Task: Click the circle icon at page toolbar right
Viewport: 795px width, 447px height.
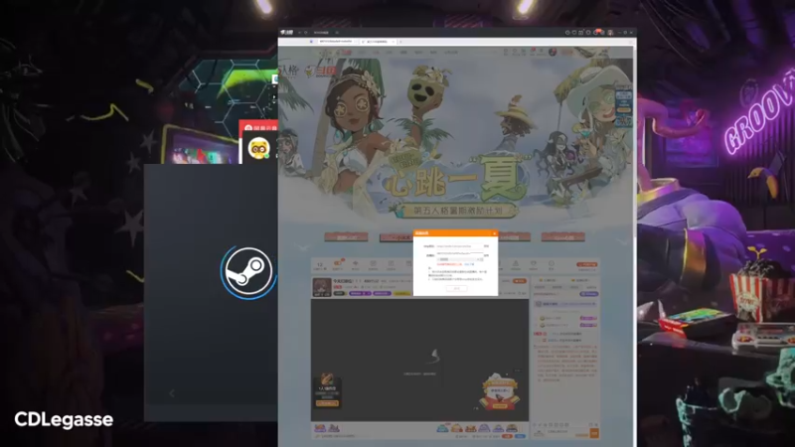Action: click(552, 263)
